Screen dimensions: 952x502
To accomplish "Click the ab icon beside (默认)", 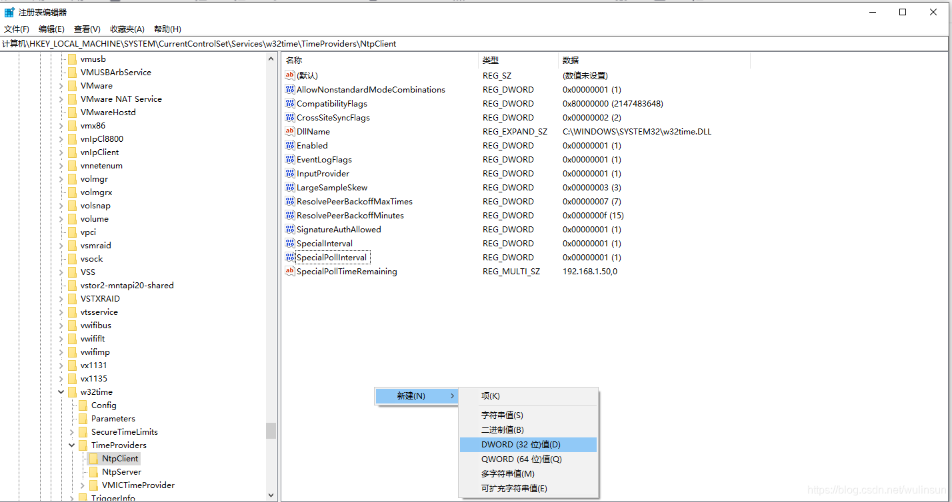I will 291,75.
